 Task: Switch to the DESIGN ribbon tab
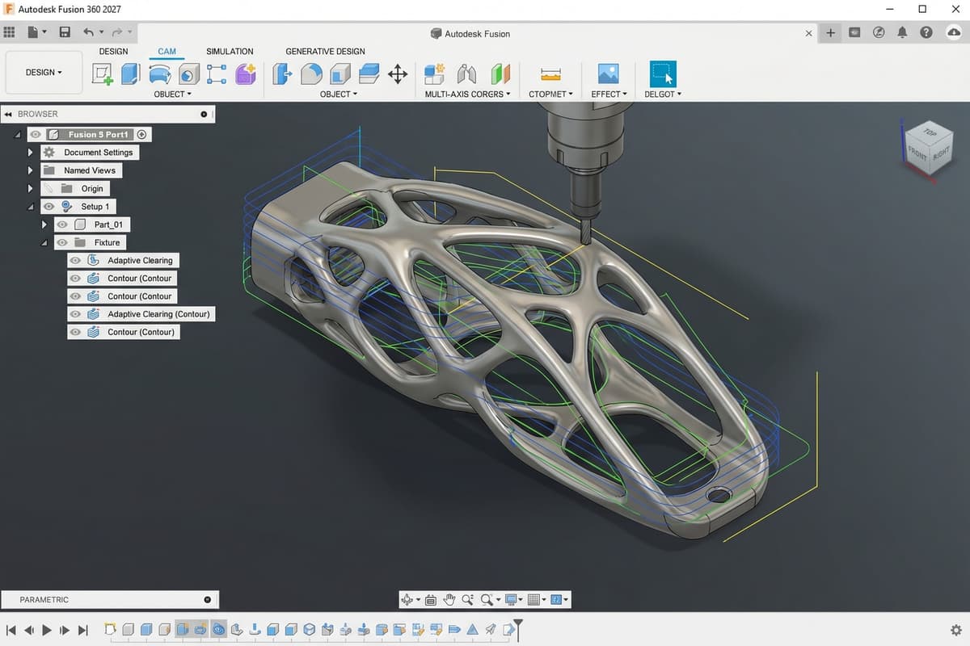click(x=113, y=51)
